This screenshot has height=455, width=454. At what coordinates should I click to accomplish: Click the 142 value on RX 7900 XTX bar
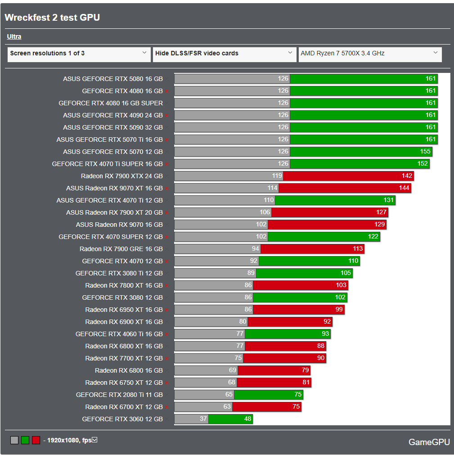point(407,176)
